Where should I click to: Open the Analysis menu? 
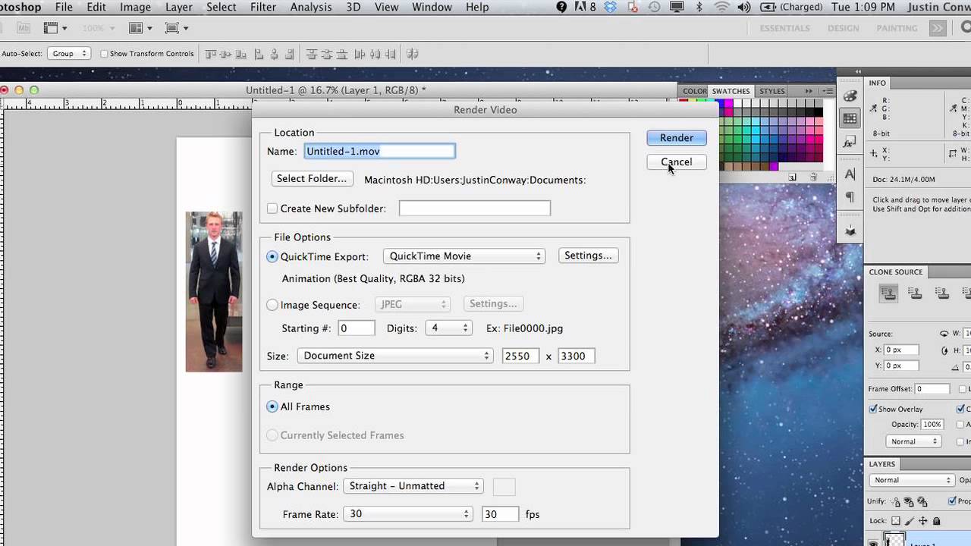pyautogui.click(x=311, y=7)
